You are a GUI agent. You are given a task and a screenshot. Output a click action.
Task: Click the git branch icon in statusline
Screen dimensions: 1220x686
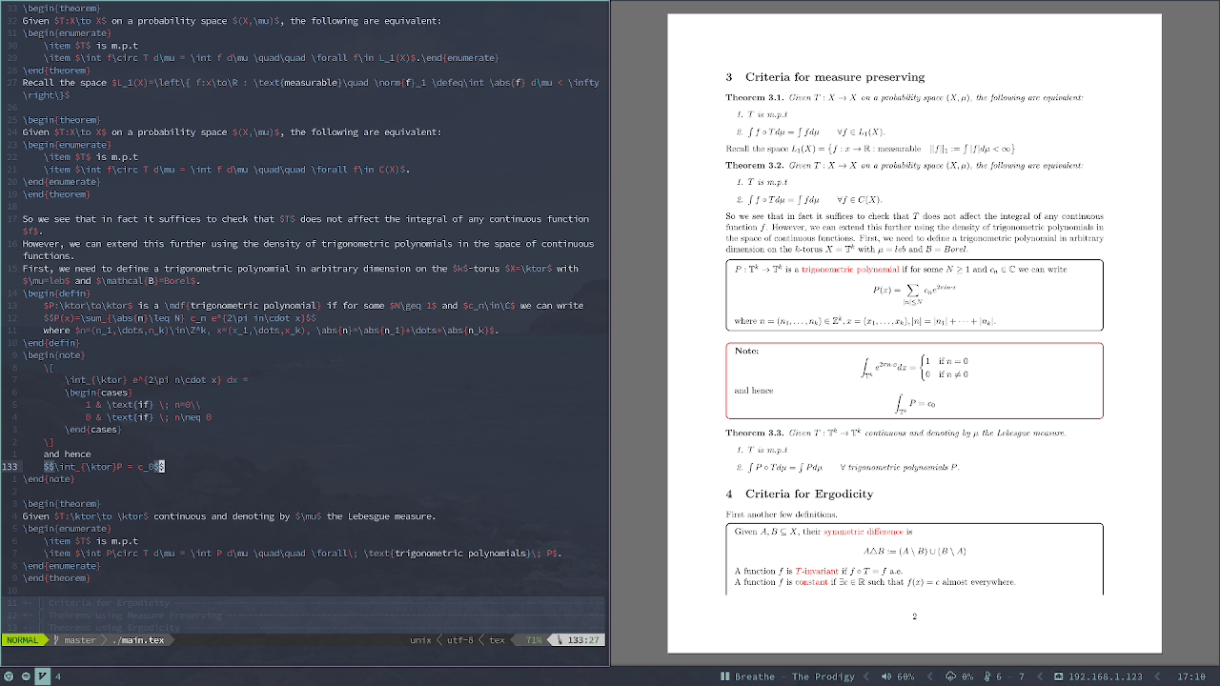tap(56, 640)
